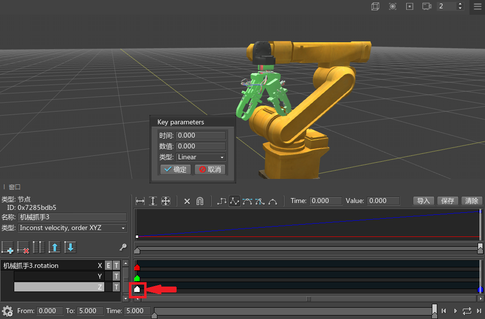Image resolution: width=485 pixels, height=319 pixels.
Task: Open the hamburger menu at the top right
Action: (x=477, y=6)
